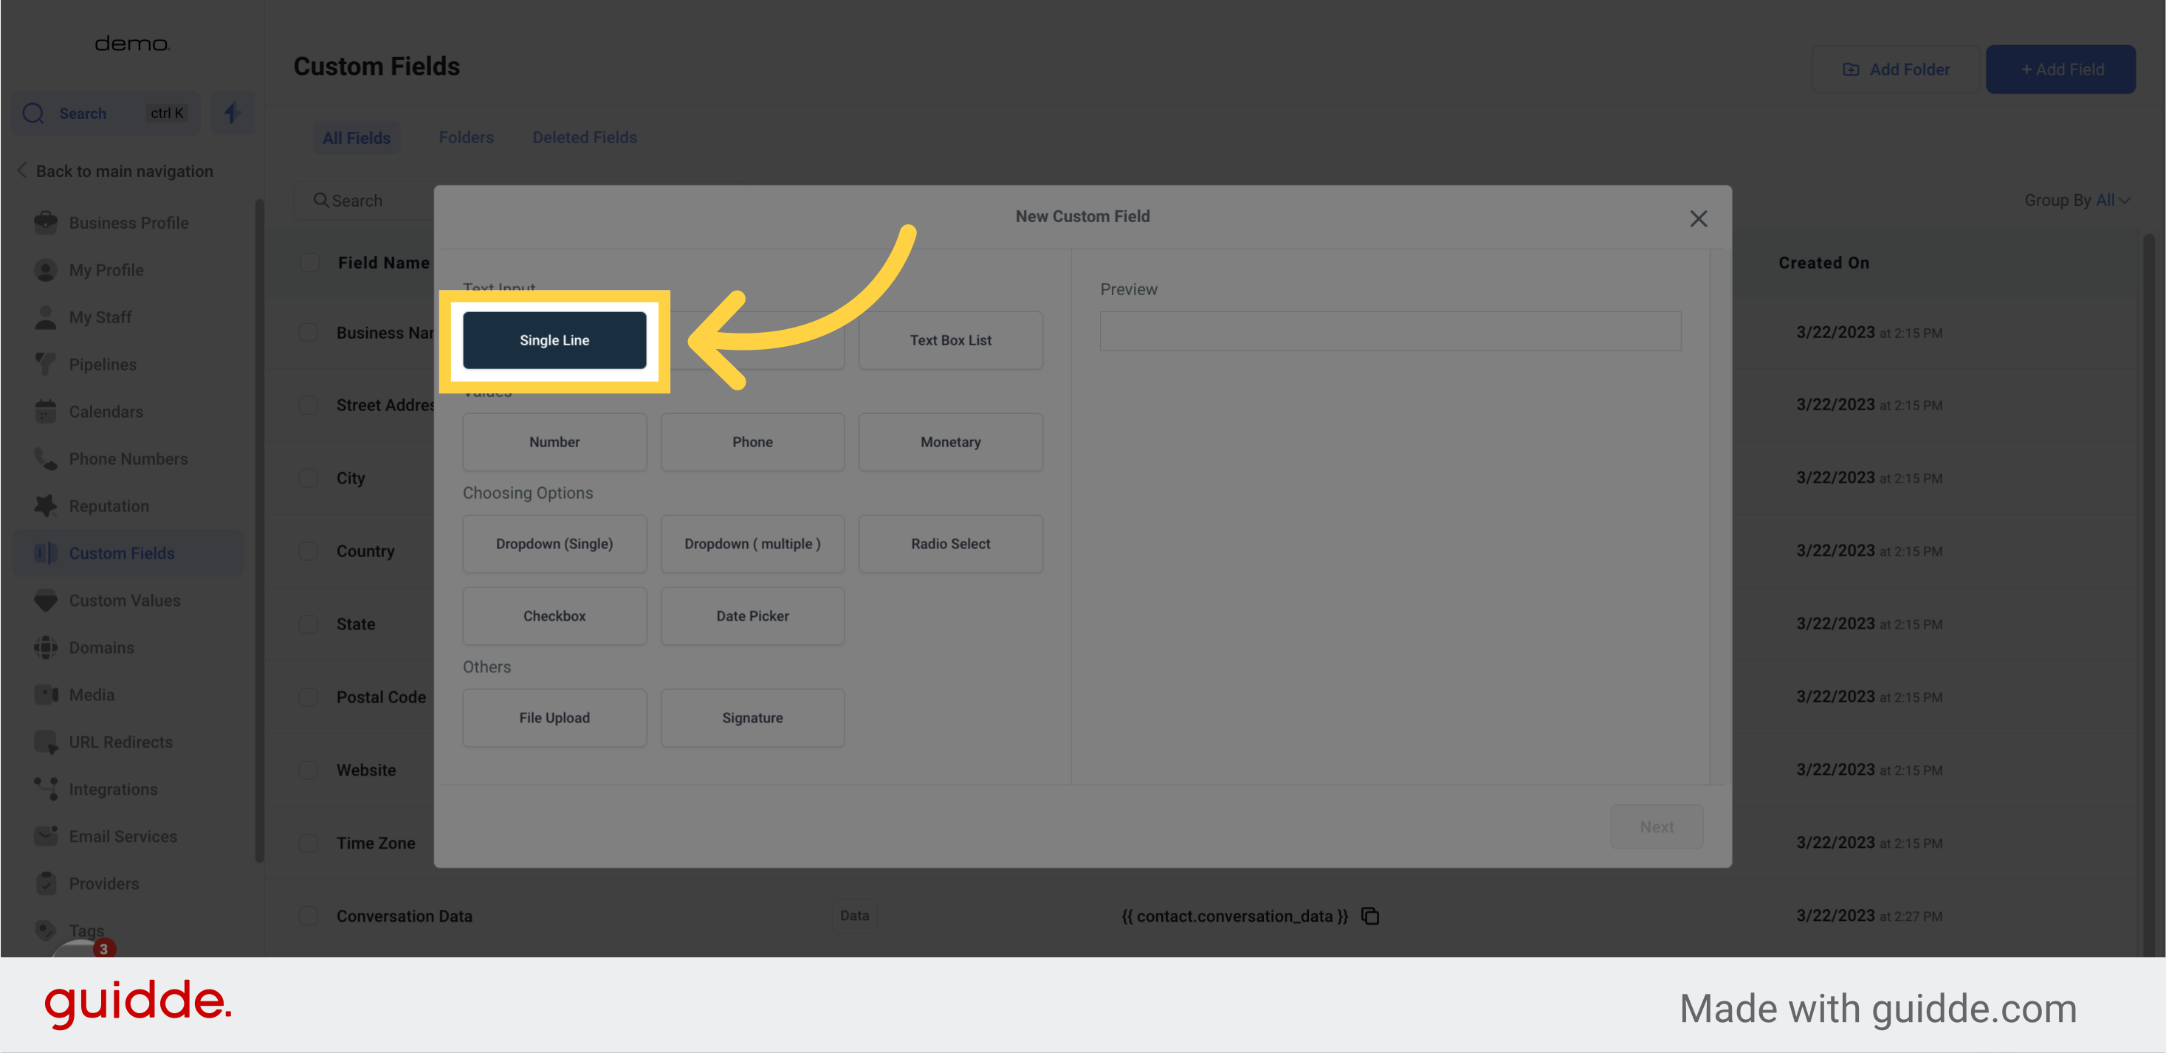Click the Custom Values icon
The height and width of the screenshot is (1053, 2166).
coord(46,600)
